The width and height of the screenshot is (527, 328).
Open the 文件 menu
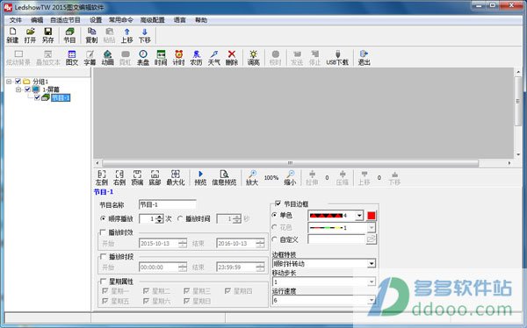(16, 20)
